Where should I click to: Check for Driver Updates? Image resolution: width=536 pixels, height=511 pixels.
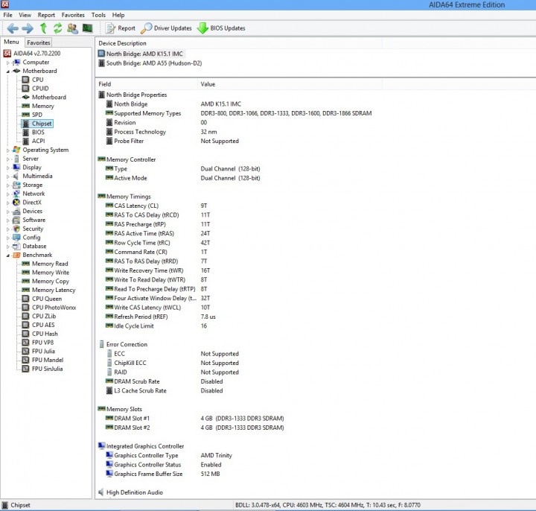(166, 28)
